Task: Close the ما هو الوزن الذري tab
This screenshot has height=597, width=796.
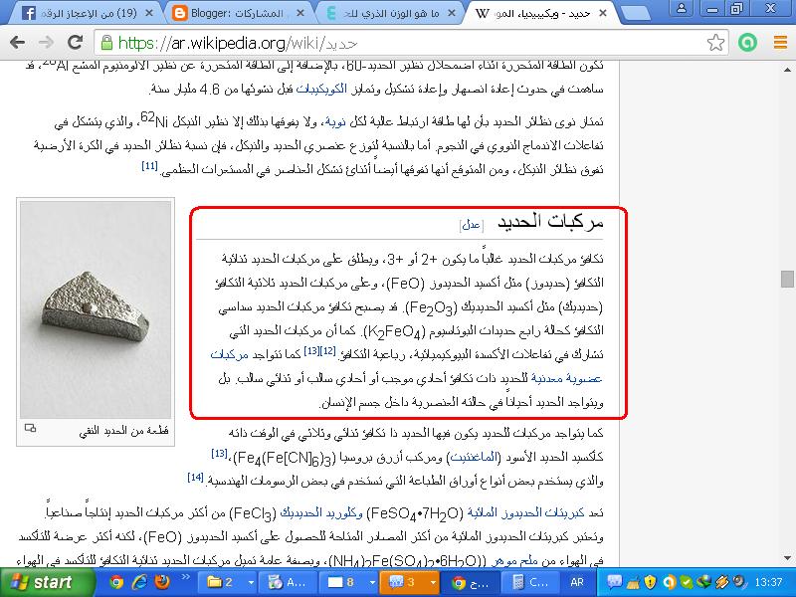Action: click(452, 13)
